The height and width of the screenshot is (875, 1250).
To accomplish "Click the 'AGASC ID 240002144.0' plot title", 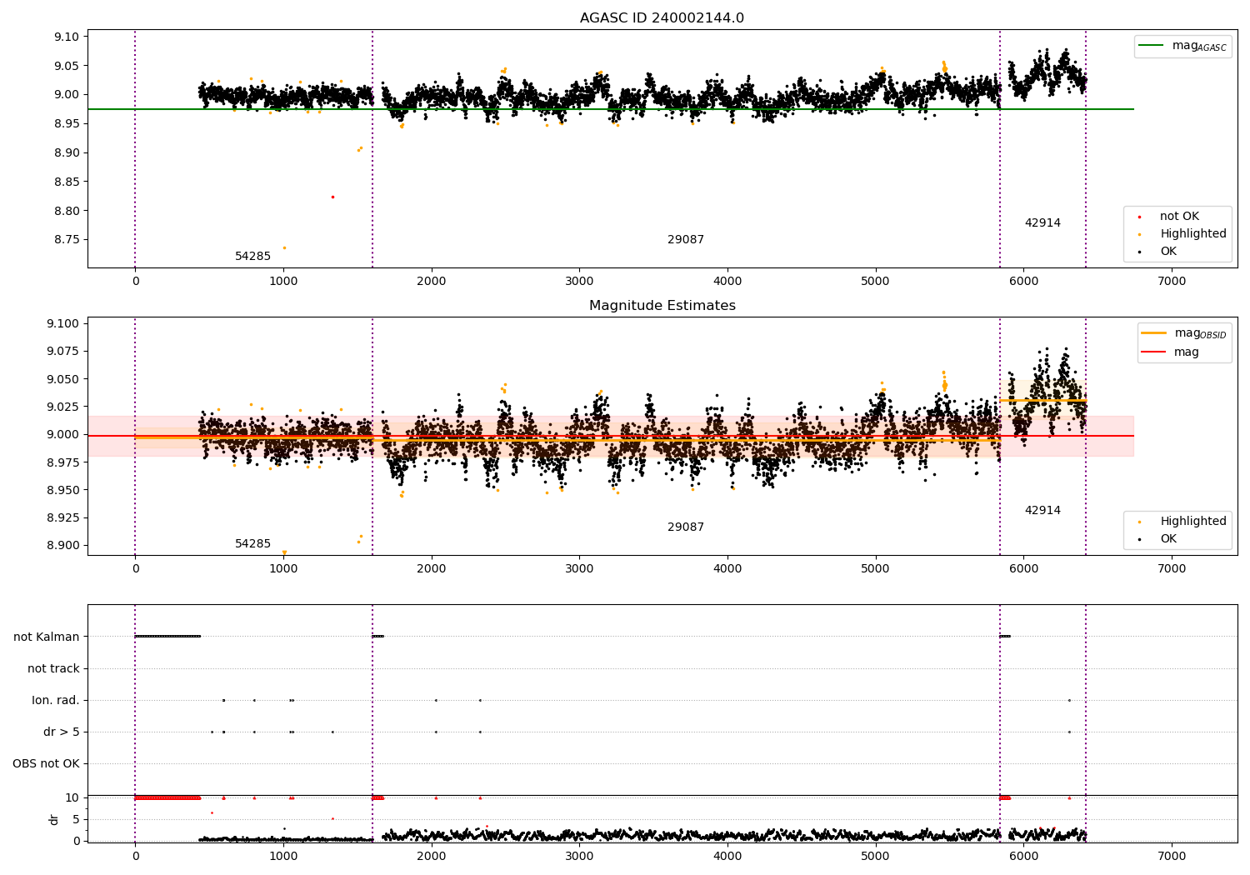I will tap(662, 18).
